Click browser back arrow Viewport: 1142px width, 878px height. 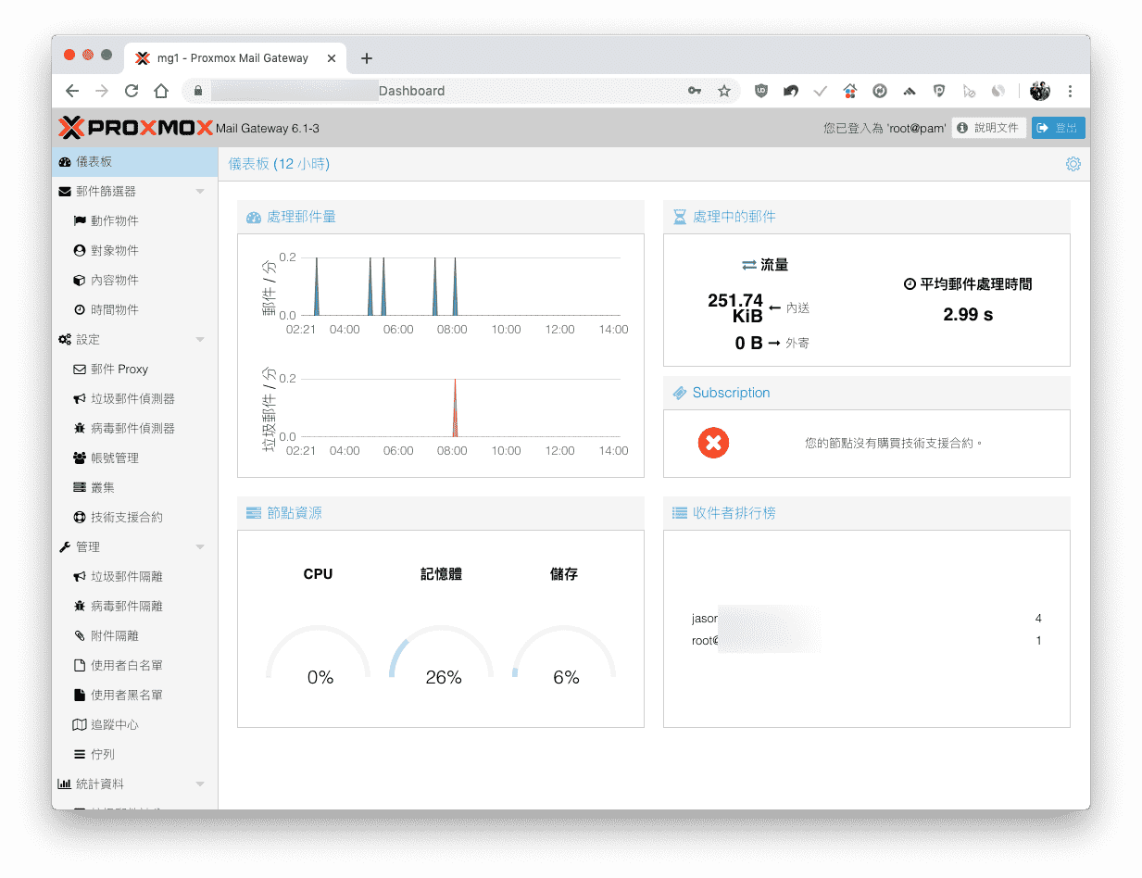click(72, 91)
